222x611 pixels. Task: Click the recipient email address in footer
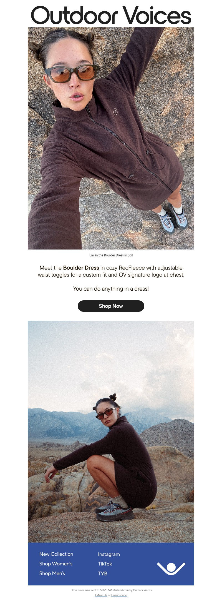(114, 590)
